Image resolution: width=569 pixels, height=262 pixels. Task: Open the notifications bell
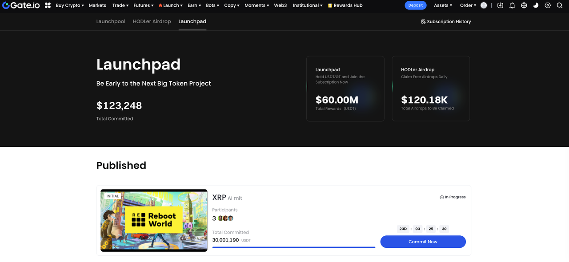coord(512,5)
